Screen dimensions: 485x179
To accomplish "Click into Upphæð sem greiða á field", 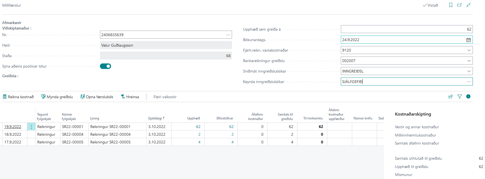I will 406,29.
